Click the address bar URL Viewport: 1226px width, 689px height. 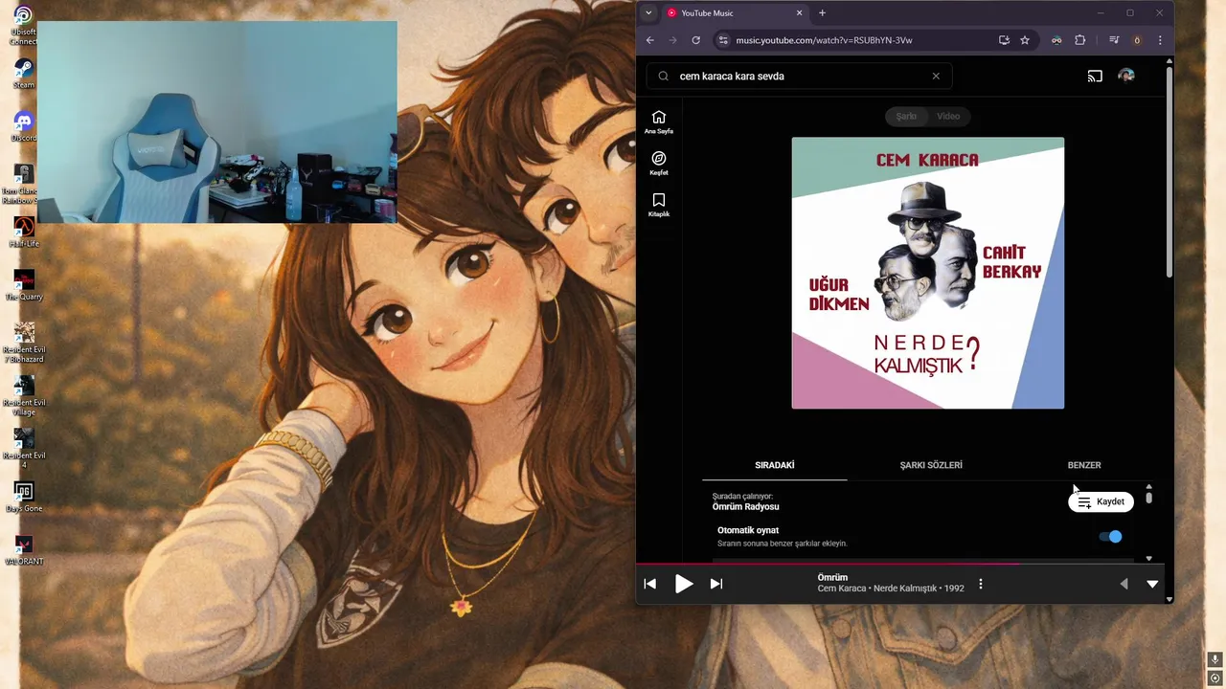[824, 40]
